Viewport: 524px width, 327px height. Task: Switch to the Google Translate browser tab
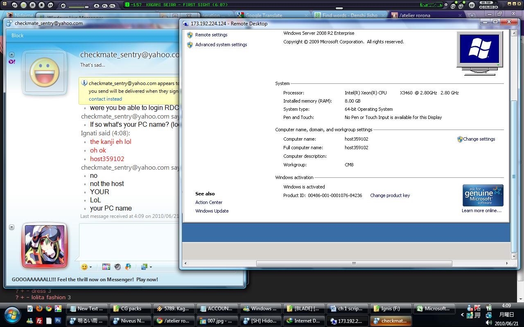[x=272, y=15]
